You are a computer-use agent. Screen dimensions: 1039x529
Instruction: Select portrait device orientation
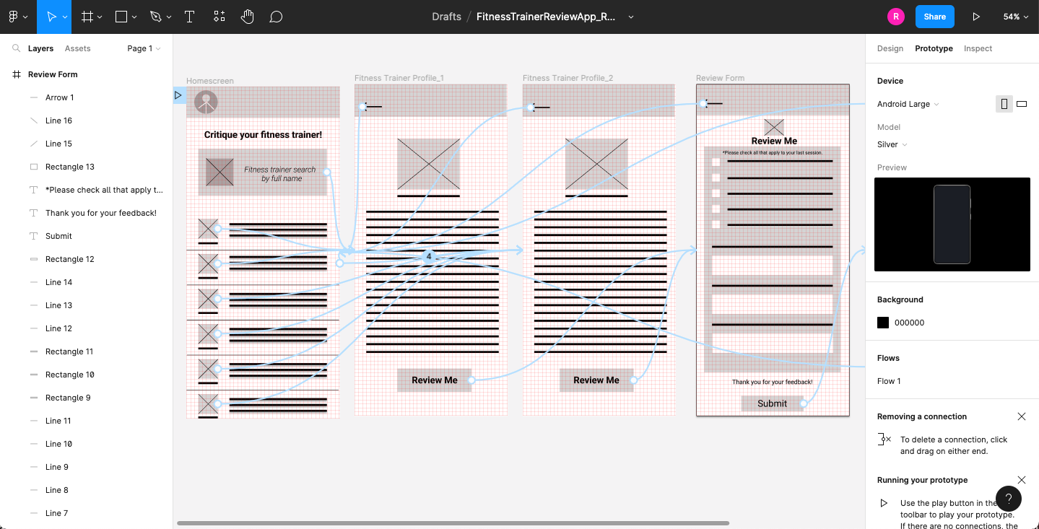click(x=1004, y=104)
